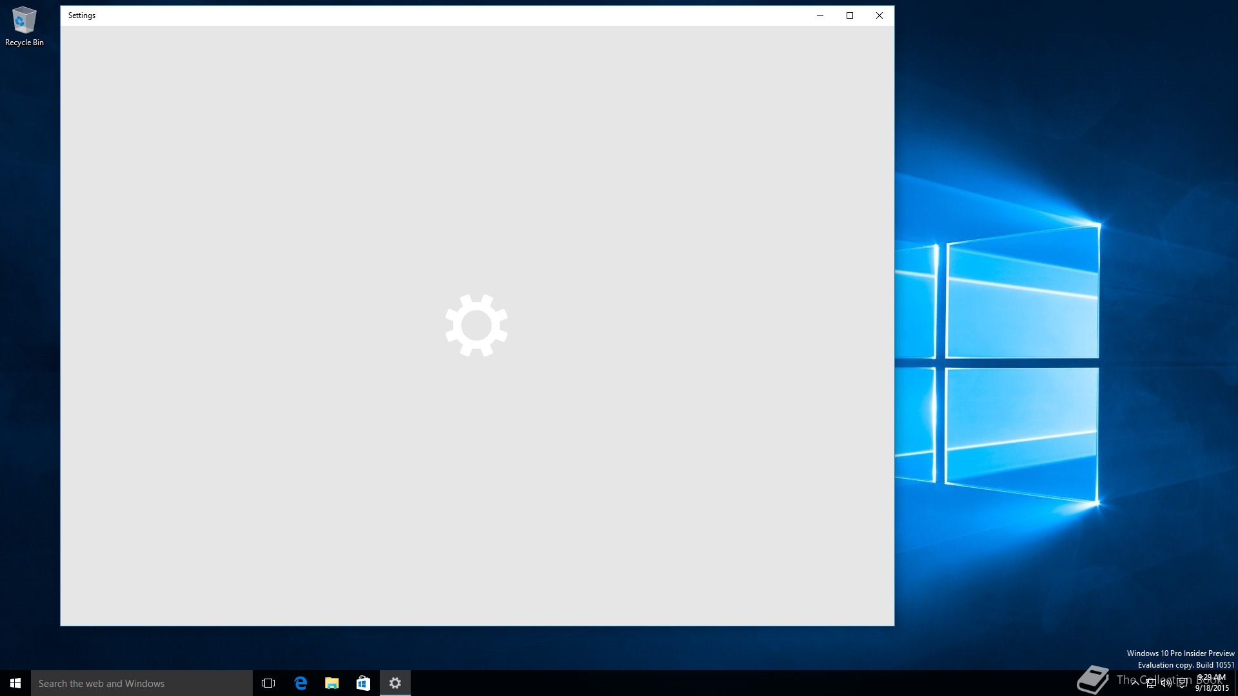This screenshot has width=1238, height=696.
Task: Maximize the Settings window
Action: tap(850, 15)
